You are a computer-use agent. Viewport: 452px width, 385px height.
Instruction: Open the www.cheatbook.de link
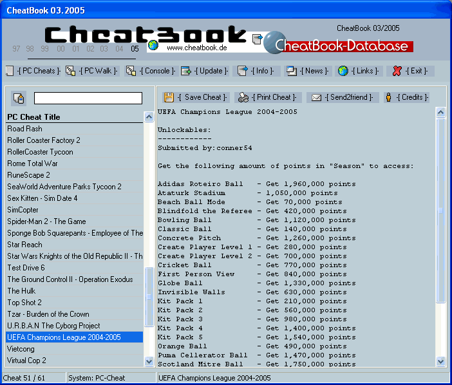197,48
